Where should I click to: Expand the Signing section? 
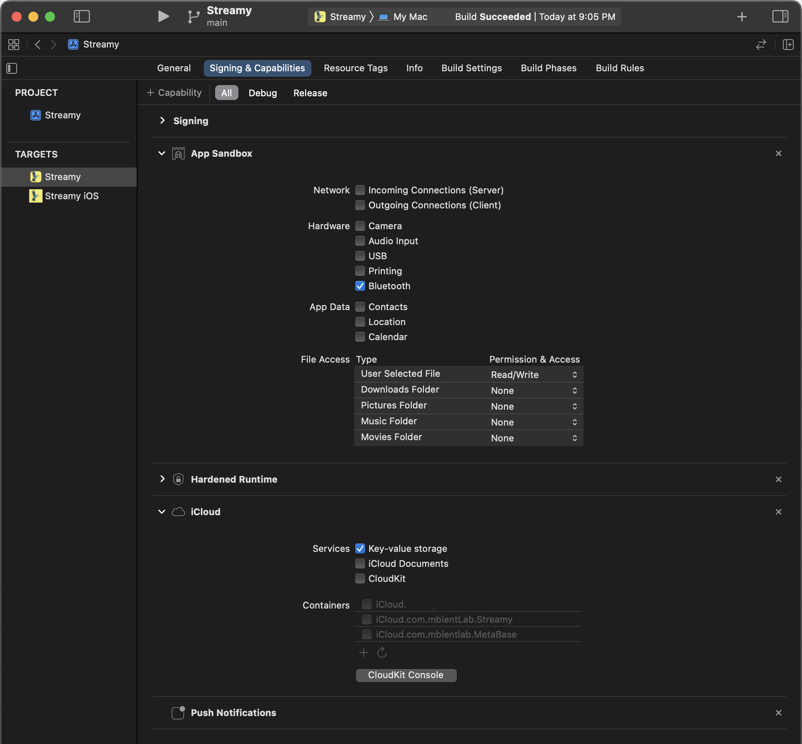(x=162, y=120)
